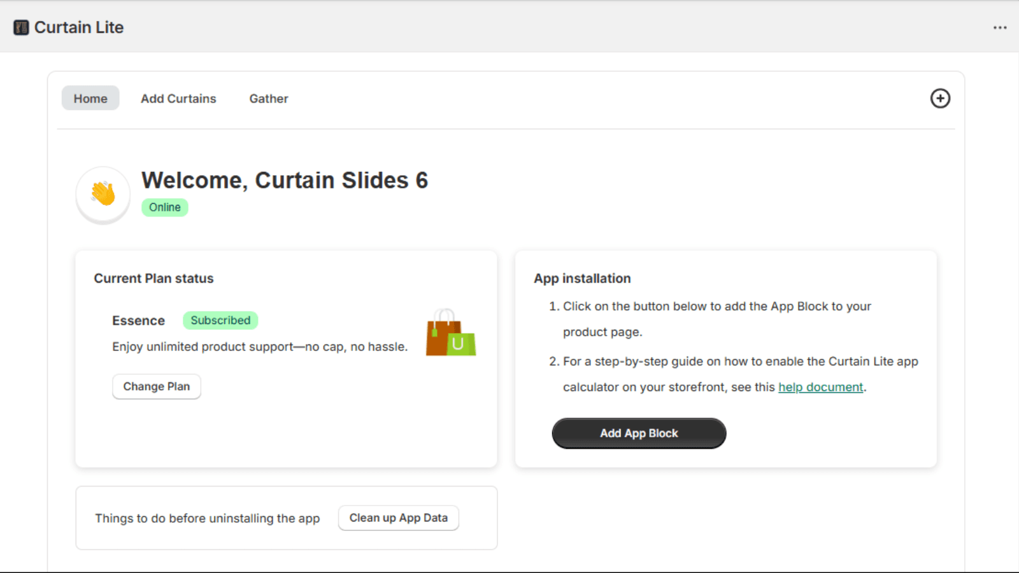Toggle the Online status badge
This screenshot has width=1019, height=573.
[164, 207]
